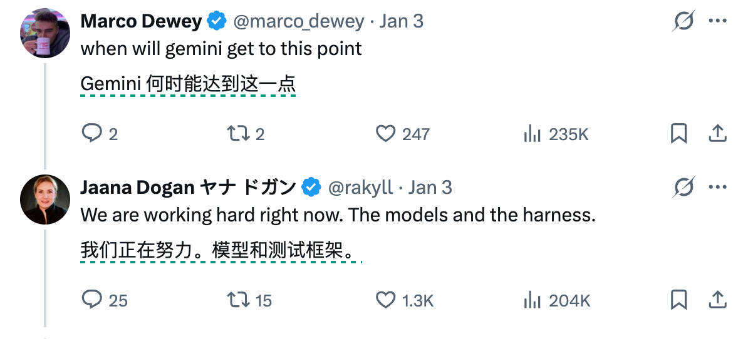
Task: Share Marco Dewey's tweet
Action: click(x=717, y=133)
